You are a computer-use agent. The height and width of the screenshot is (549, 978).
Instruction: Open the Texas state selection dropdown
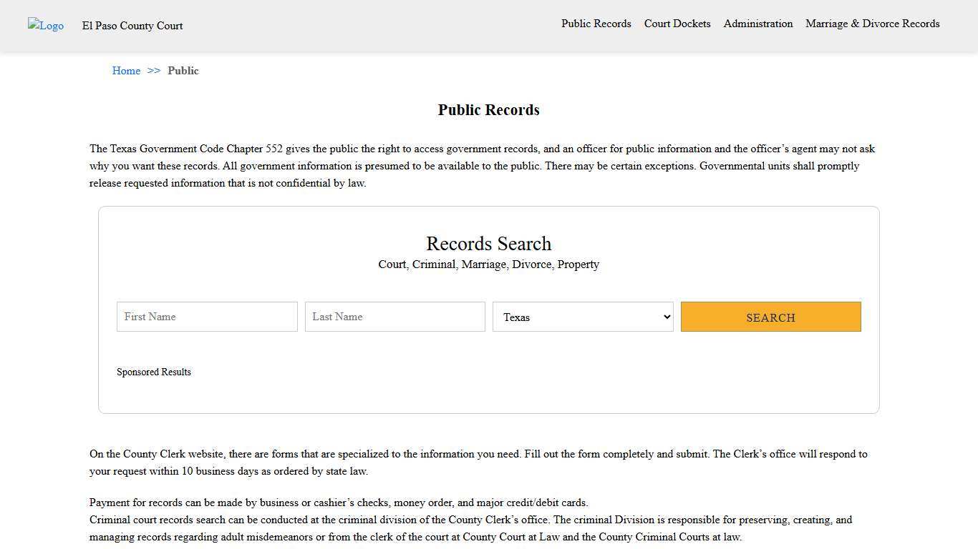click(x=582, y=317)
